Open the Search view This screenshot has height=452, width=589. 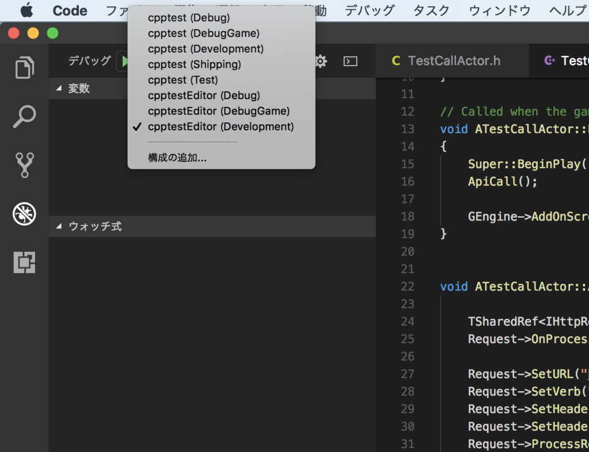24,116
